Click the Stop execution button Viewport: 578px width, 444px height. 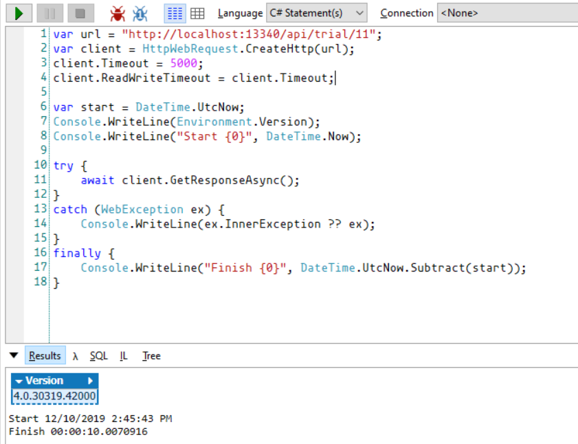pos(80,14)
